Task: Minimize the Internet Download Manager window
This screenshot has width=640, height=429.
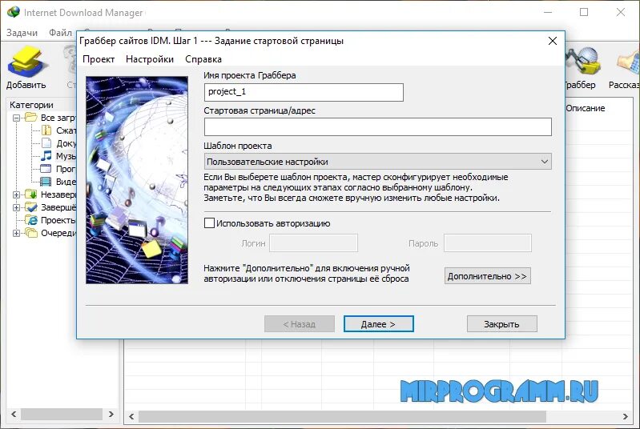Action: tap(548, 12)
